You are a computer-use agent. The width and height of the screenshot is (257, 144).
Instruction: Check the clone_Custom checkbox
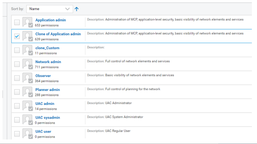click(17, 50)
